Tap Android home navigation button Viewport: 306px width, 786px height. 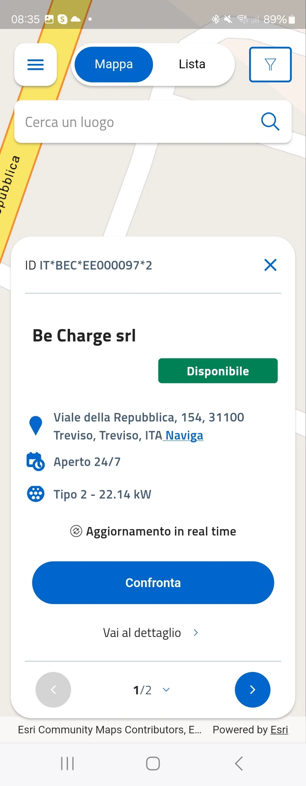coord(153,763)
